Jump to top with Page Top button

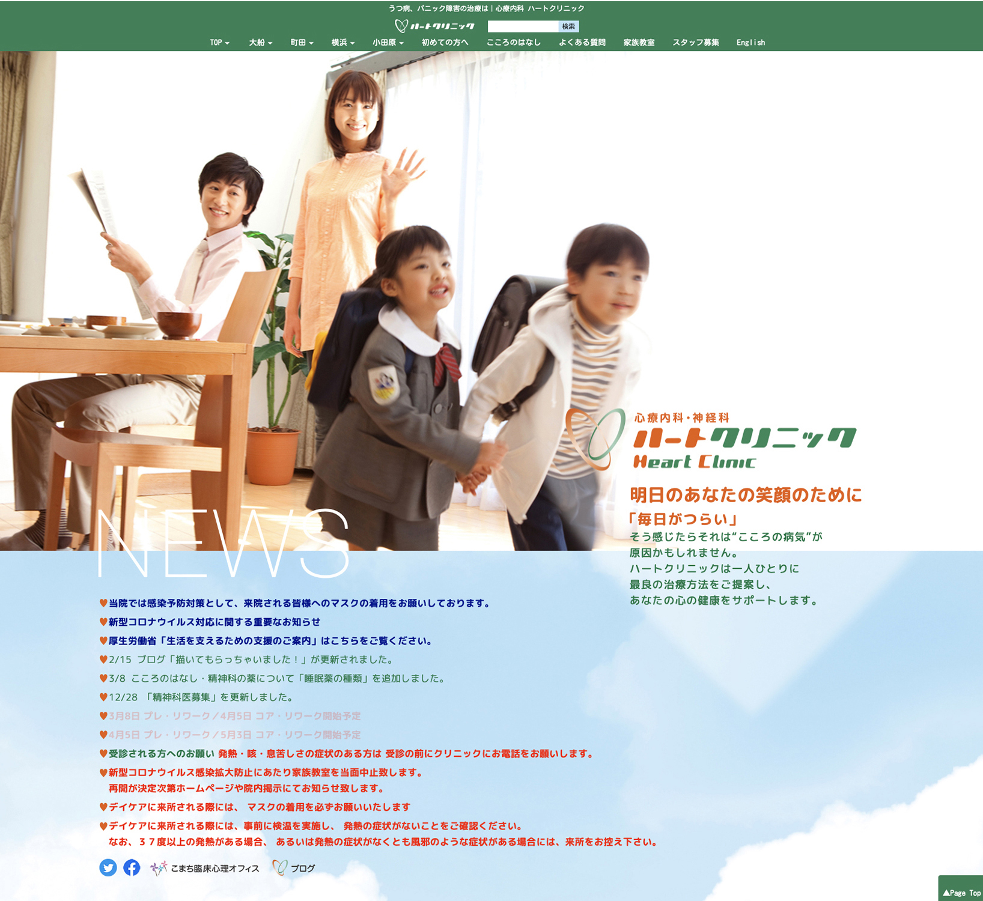click(961, 889)
